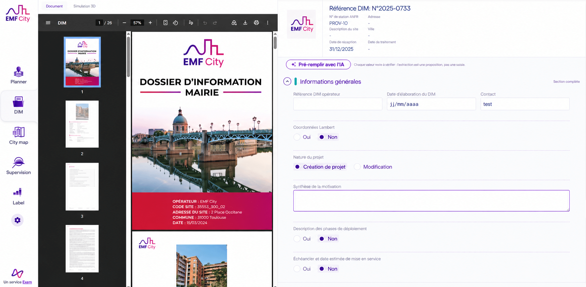Viewport: 586px width, 287px height.
Task: Click the PDF page number field
Action: (x=99, y=23)
